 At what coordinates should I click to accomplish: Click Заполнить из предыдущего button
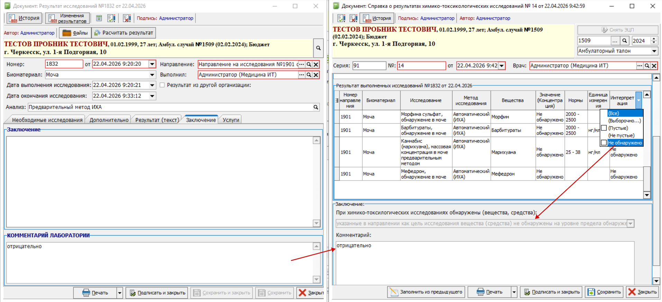coord(426,292)
